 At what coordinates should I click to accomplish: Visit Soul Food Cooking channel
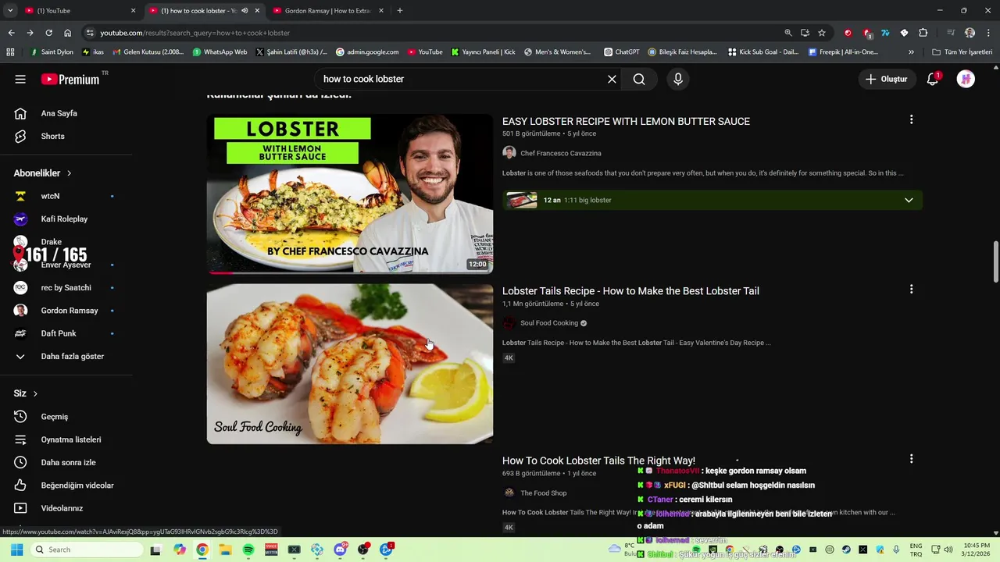[x=549, y=323]
